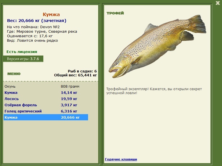The height and width of the screenshot is (166, 222).
Task: Click the Рыб в садке: 6 text
Action: click(x=82, y=71)
